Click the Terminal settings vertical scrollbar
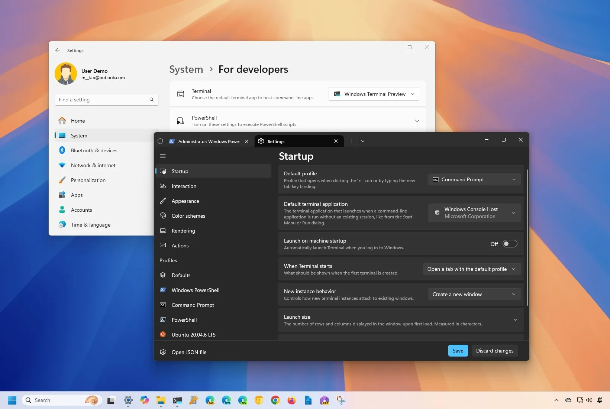The width and height of the screenshot is (610, 409). click(527, 238)
